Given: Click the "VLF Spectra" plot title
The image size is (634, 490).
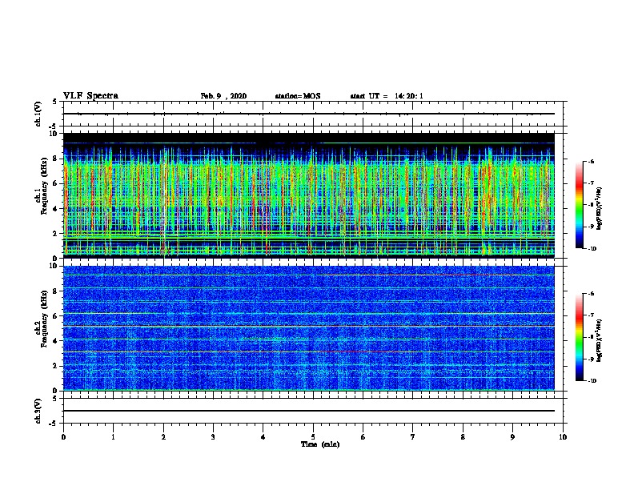Looking at the screenshot, I should pos(90,96).
